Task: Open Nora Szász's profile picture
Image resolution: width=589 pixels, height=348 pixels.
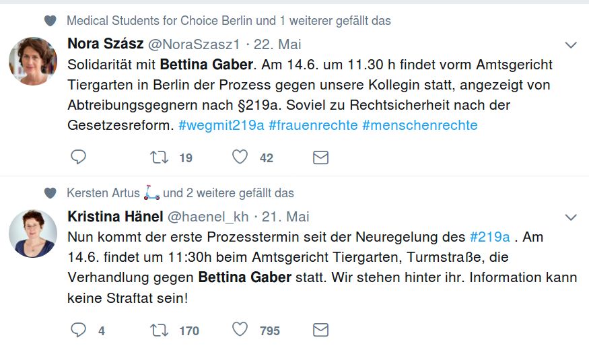Action: [x=33, y=61]
